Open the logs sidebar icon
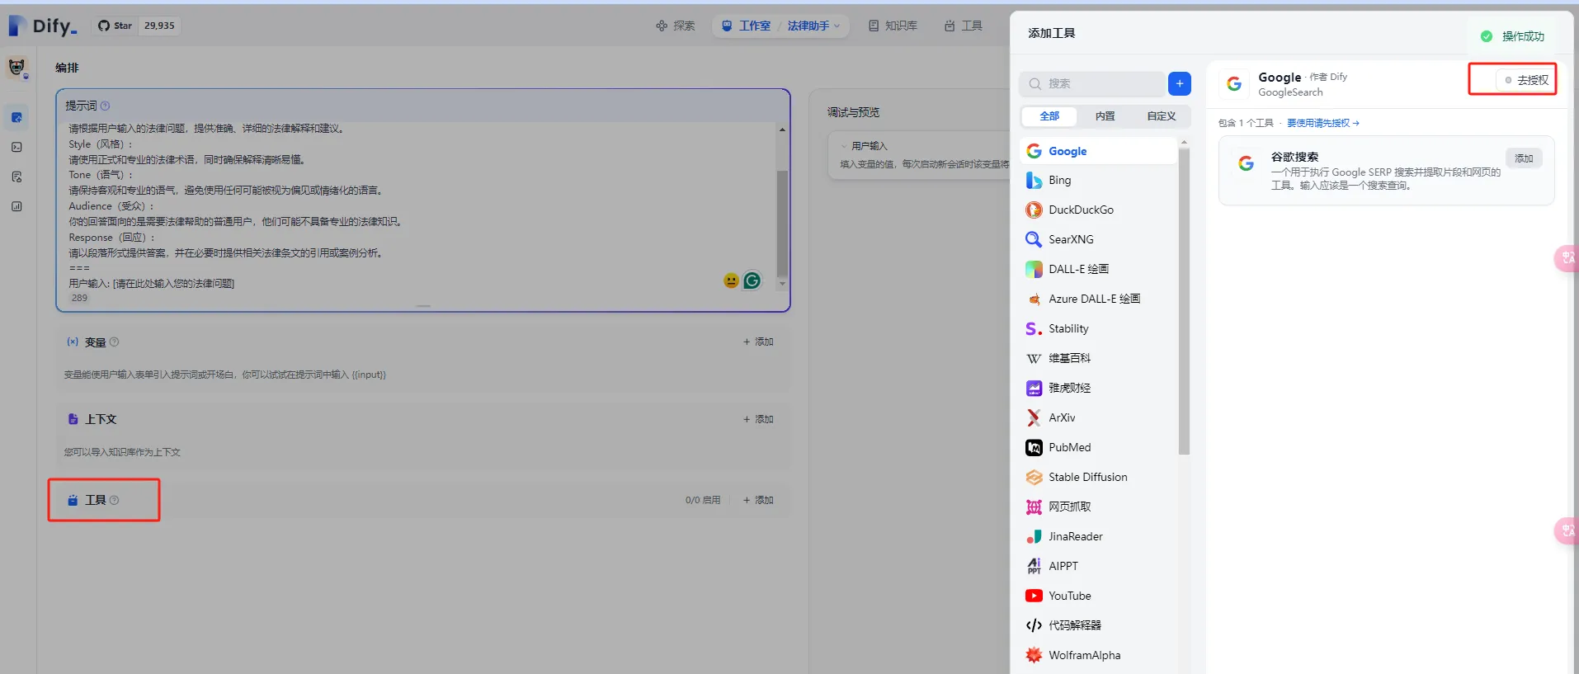Viewport: 1579px width, 674px height. (17, 177)
